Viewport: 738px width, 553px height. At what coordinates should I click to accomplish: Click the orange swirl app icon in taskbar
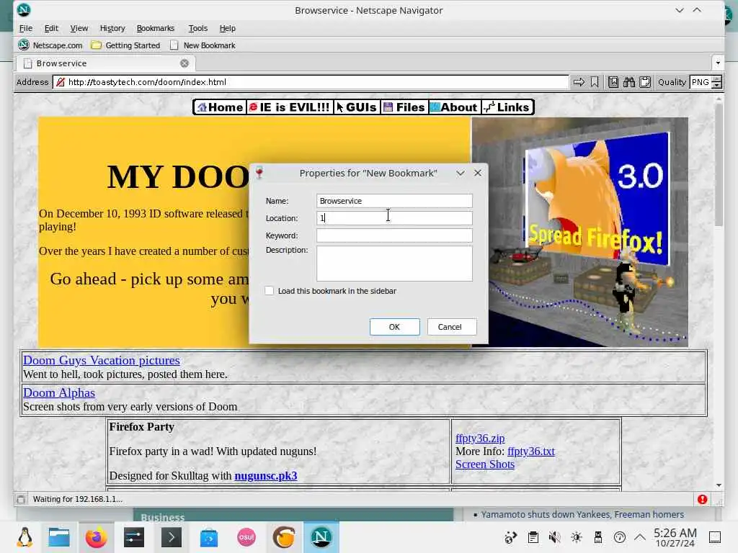(x=284, y=537)
